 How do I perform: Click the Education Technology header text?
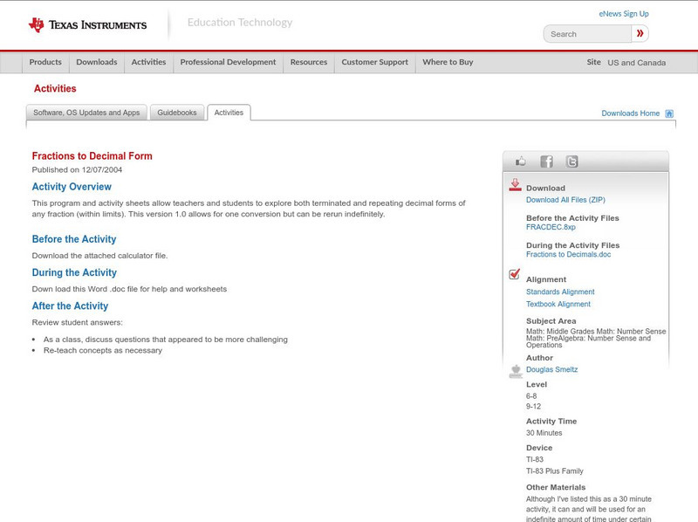point(240,23)
